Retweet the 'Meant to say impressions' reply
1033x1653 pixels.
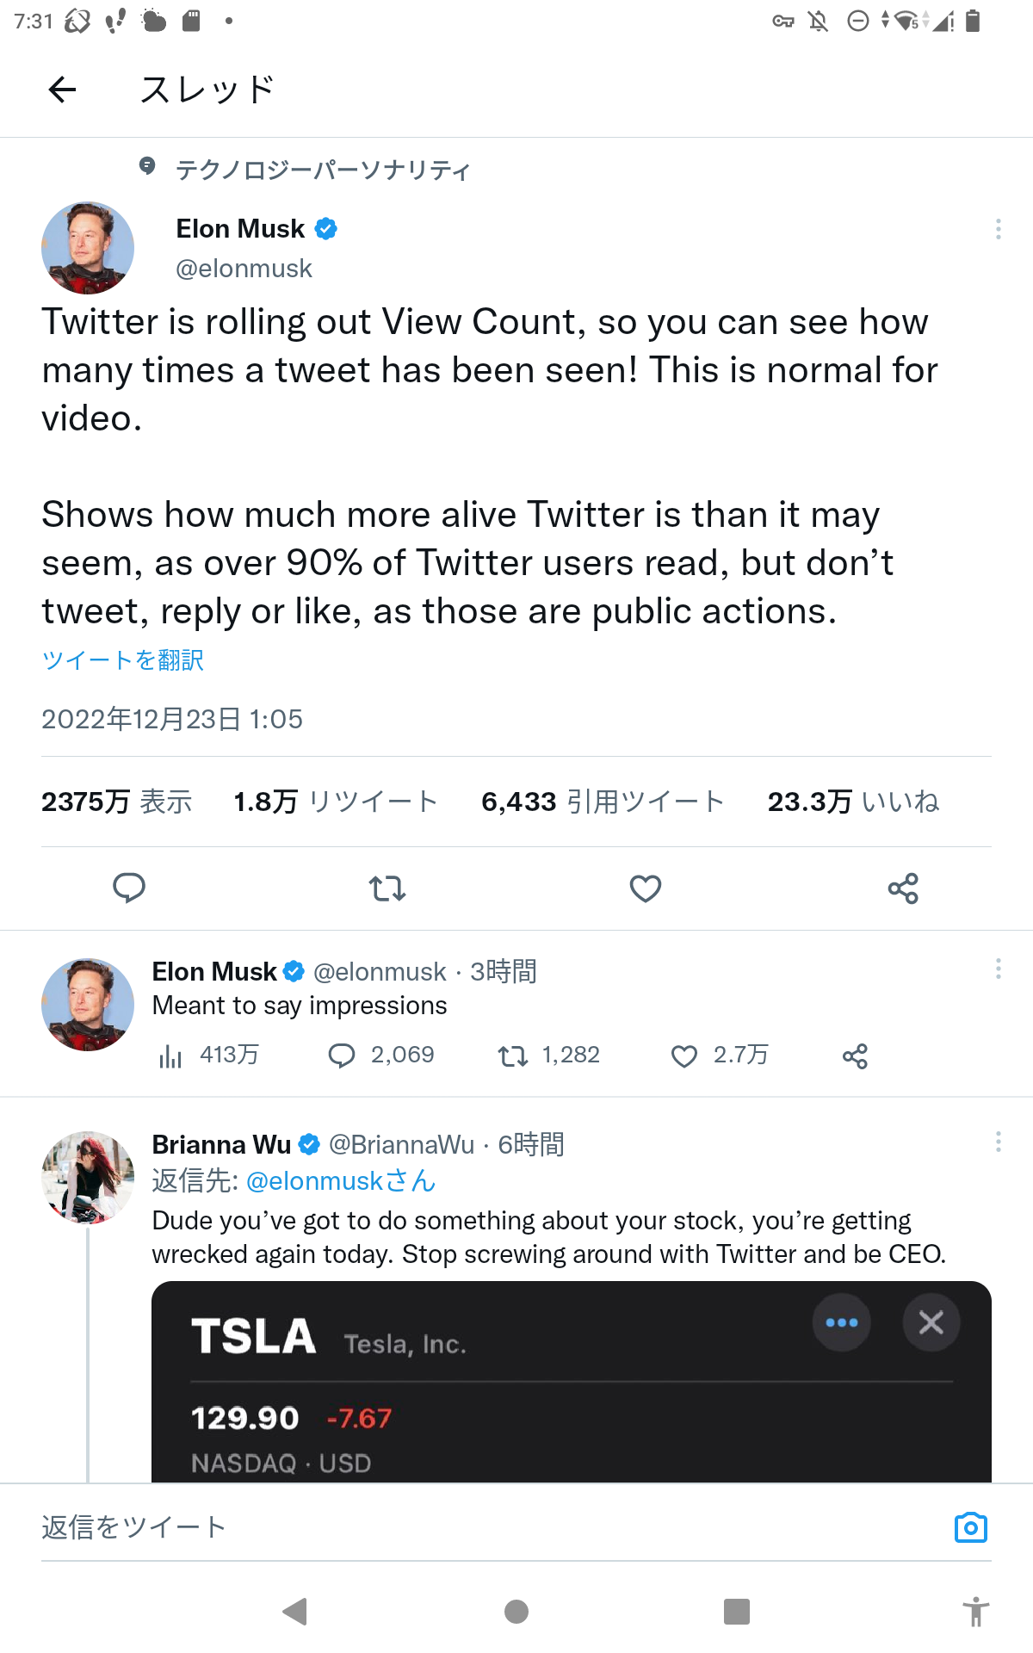tap(513, 1056)
